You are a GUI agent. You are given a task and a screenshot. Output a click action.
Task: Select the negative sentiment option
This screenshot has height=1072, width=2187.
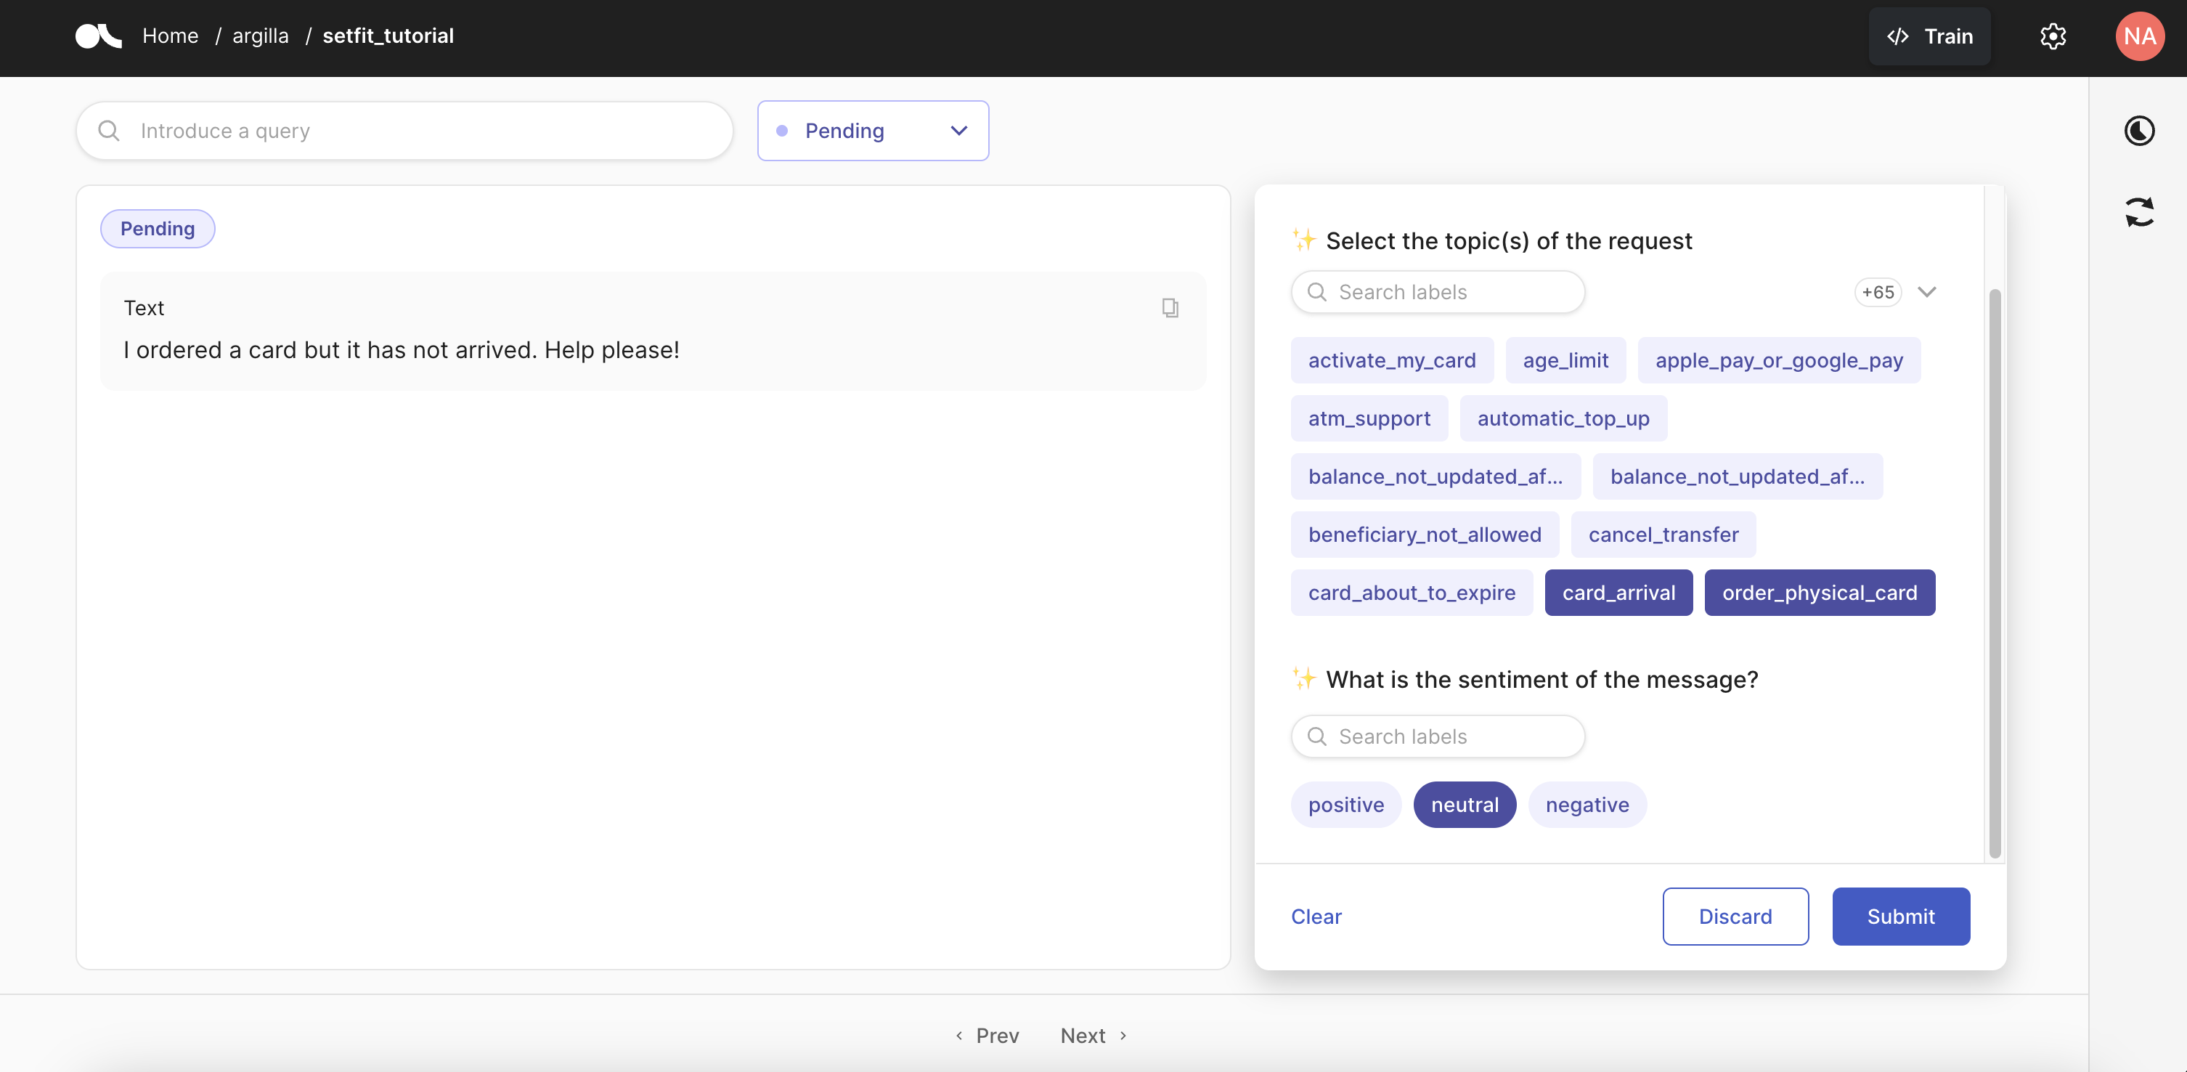point(1587,805)
